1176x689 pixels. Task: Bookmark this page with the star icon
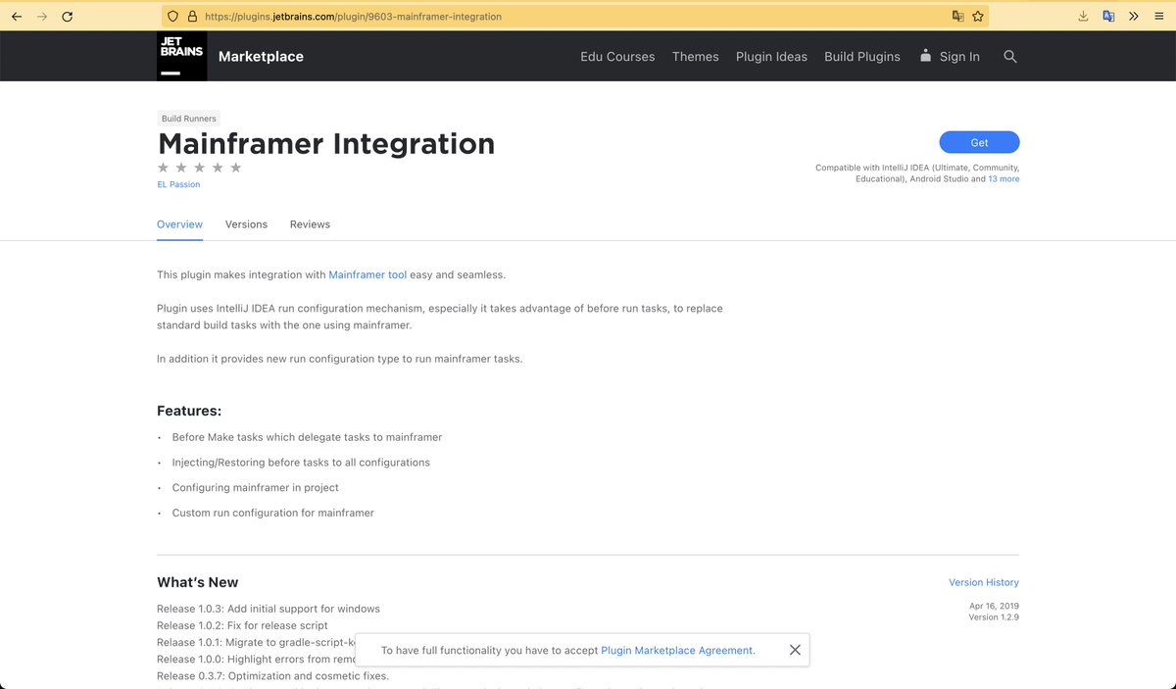(x=978, y=17)
